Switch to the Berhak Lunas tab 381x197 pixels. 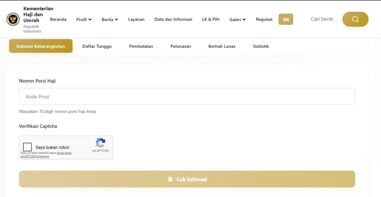[x=222, y=46]
